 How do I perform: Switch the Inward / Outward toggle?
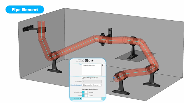[85, 95]
